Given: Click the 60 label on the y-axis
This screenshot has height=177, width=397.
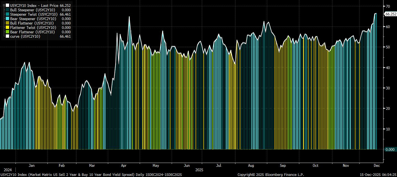Looking at the screenshot, I should [x=388, y=27].
